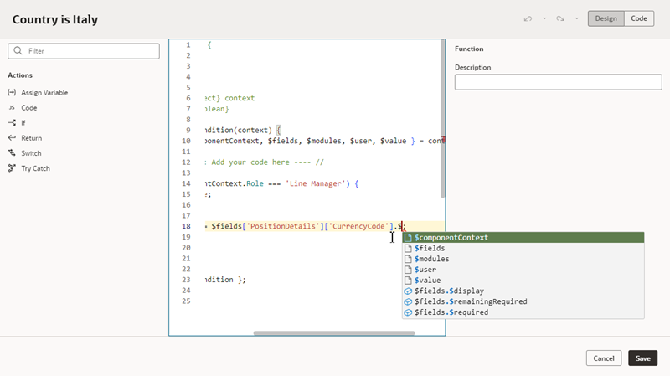Click the Country is Italy title
Viewport: 670px width, 376px height.
click(55, 19)
